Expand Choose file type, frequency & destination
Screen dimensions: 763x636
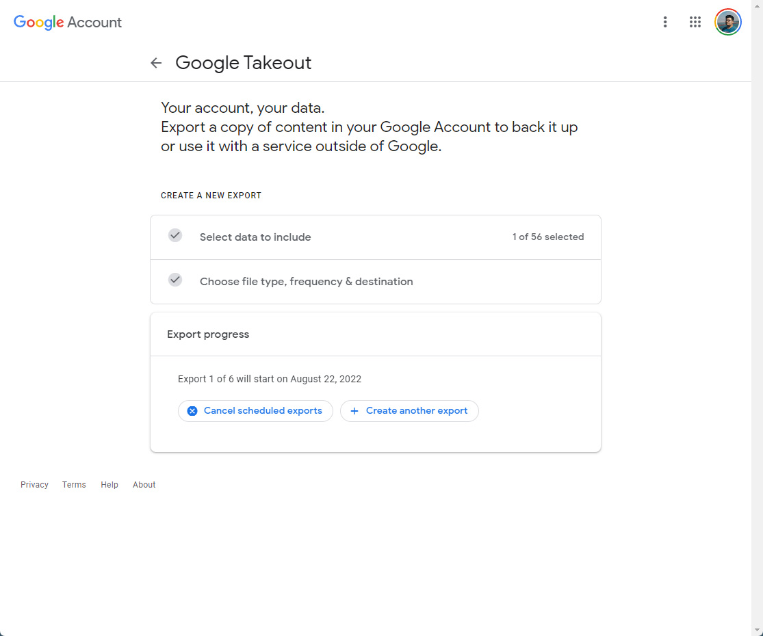(x=306, y=282)
